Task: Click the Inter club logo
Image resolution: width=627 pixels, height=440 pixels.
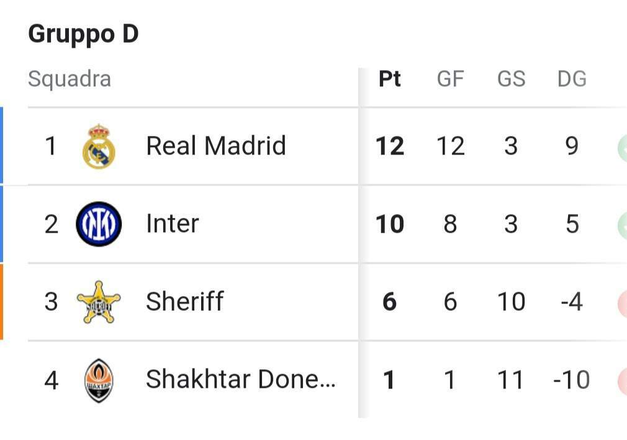Action: [99, 224]
